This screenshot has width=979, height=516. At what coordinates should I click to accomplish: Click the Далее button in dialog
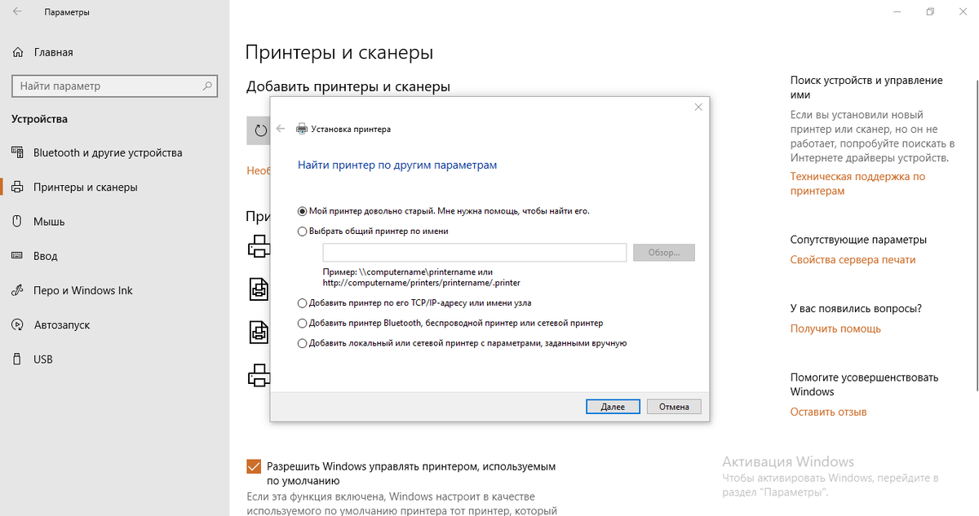[x=613, y=406]
